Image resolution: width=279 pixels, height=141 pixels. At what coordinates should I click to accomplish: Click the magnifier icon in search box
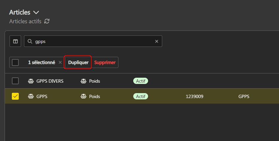[x=30, y=41]
